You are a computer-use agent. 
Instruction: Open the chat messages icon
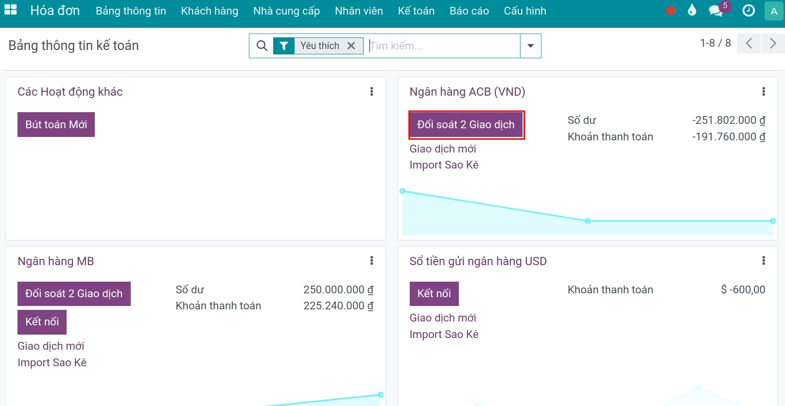pos(715,11)
